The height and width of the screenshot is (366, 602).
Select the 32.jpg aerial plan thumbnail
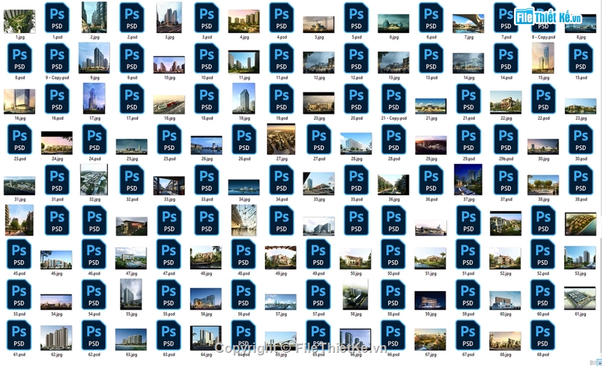(x=94, y=180)
